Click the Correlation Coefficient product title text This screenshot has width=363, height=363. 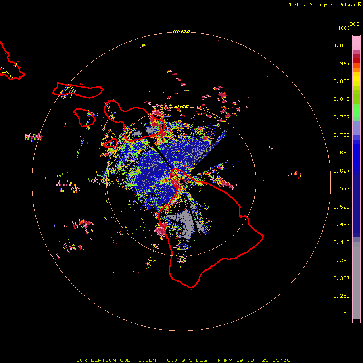coord(127,360)
